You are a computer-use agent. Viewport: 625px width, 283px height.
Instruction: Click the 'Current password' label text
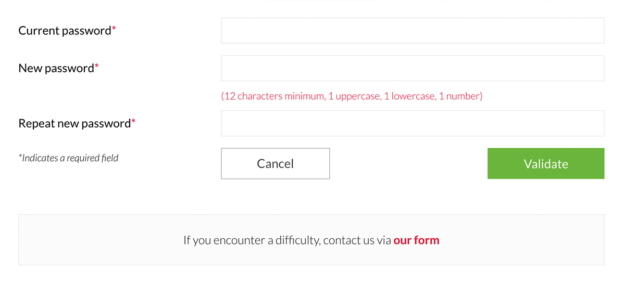tap(65, 31)
